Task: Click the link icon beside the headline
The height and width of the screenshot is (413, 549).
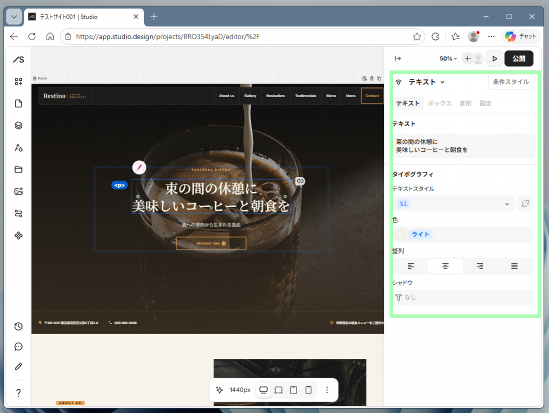Action: (300, 181)
